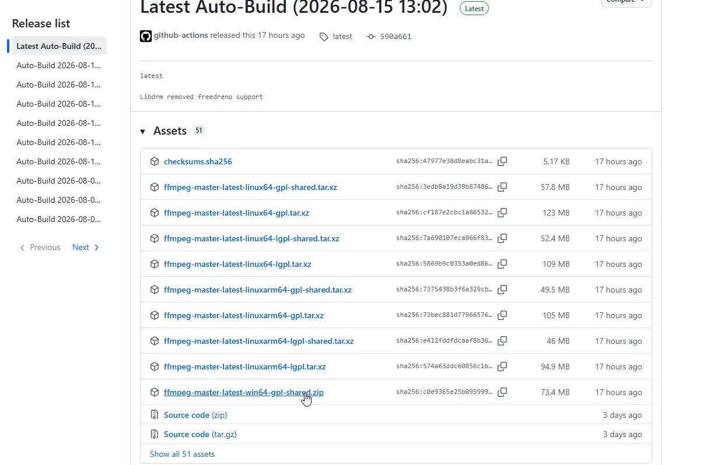Click the tag icon next to latest

click(324, 37)
